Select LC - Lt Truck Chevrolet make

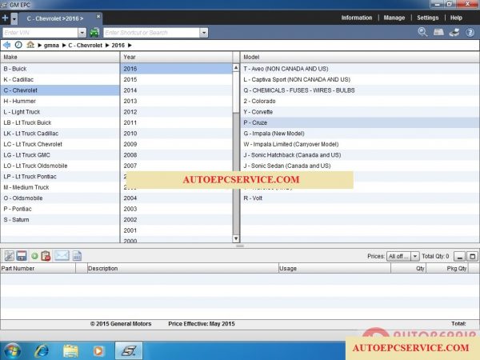tap(60, 144)
